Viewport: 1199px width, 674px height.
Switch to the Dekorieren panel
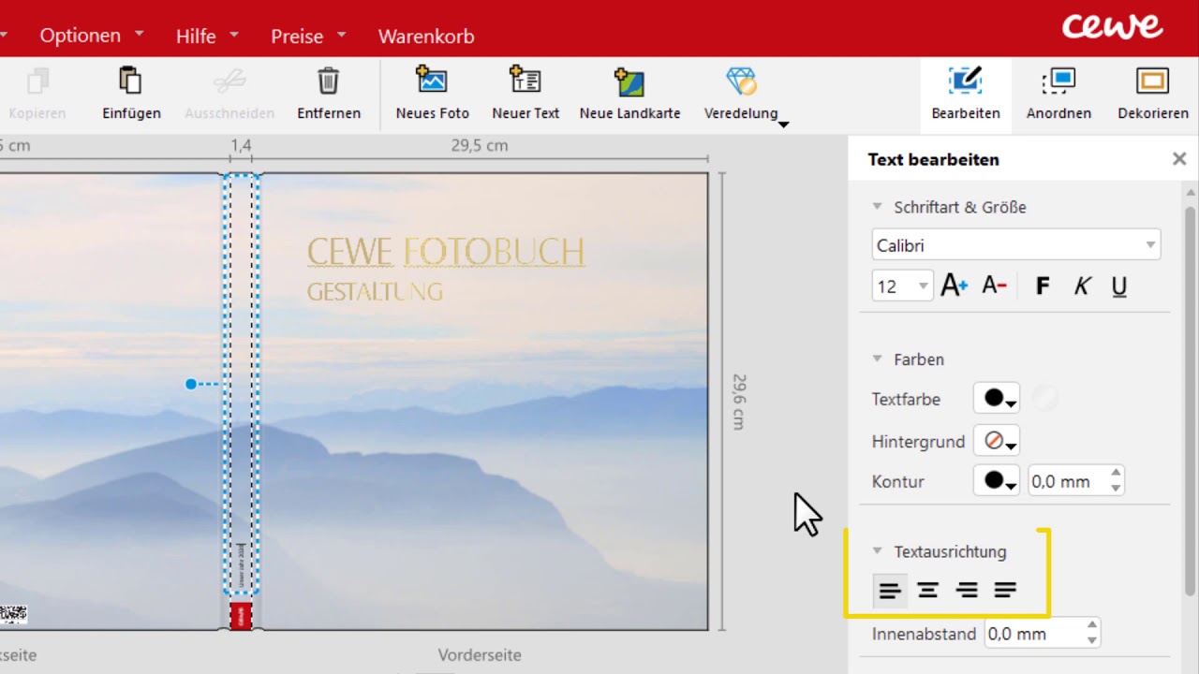[x=1153, y=94]
